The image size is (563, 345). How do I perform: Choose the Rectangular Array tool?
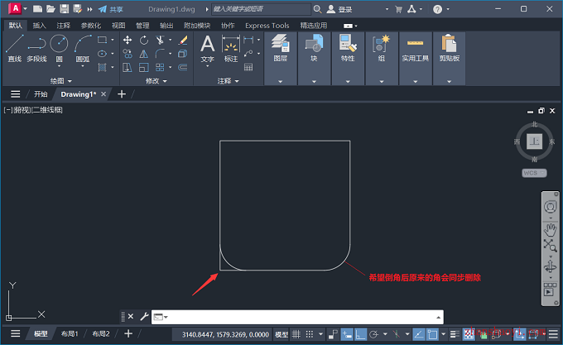click(160, 67)
